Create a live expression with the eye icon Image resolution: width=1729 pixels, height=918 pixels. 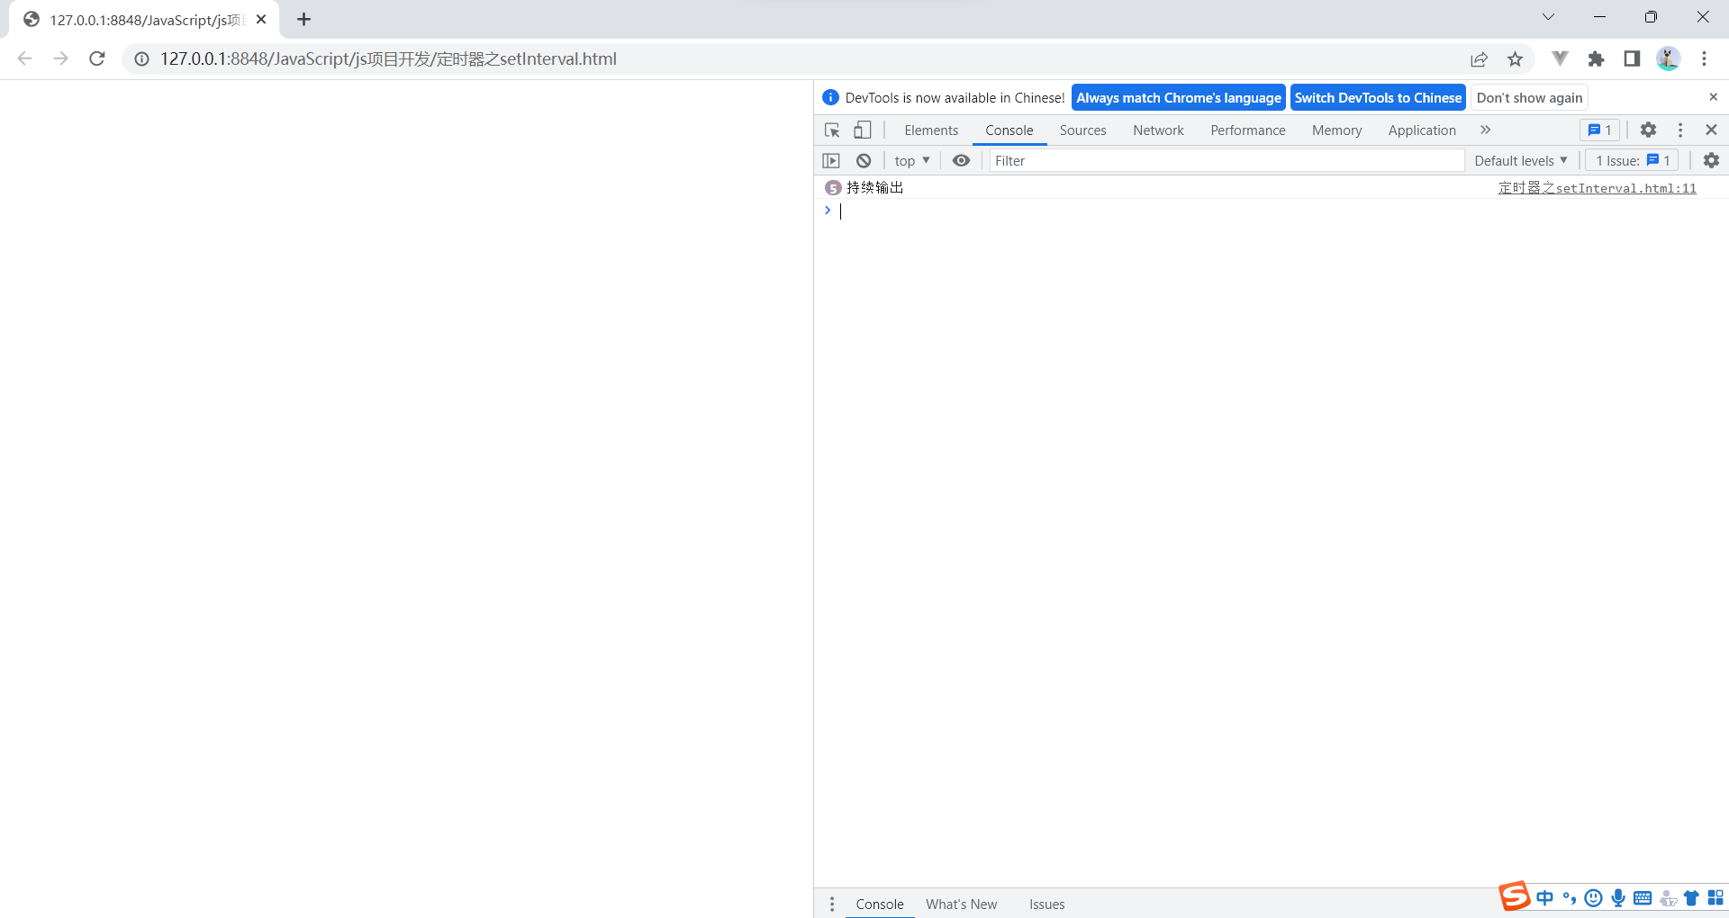tap(961, 160)
